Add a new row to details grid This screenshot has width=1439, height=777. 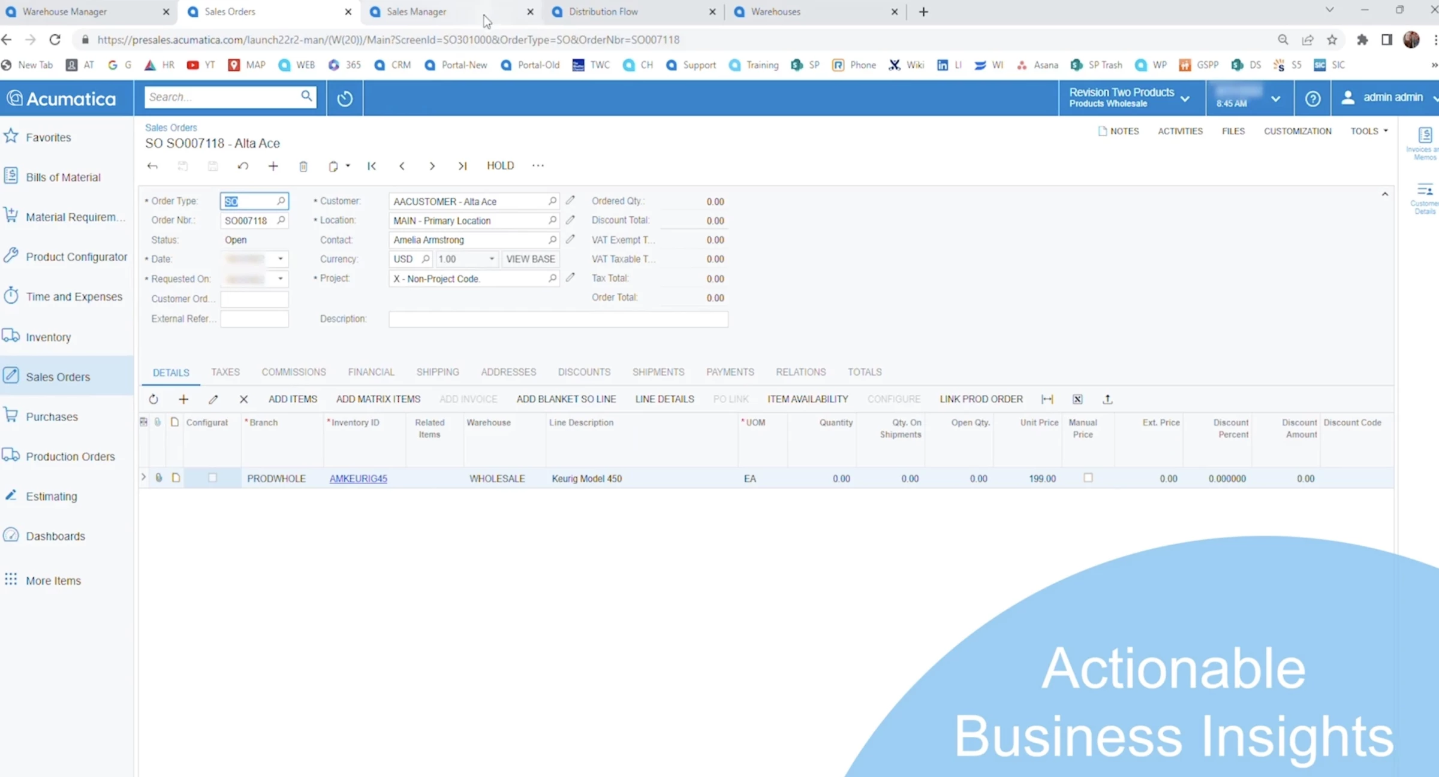click(x=183, y=399)
